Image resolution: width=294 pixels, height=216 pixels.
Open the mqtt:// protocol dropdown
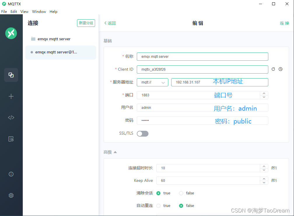click(153, 82)
